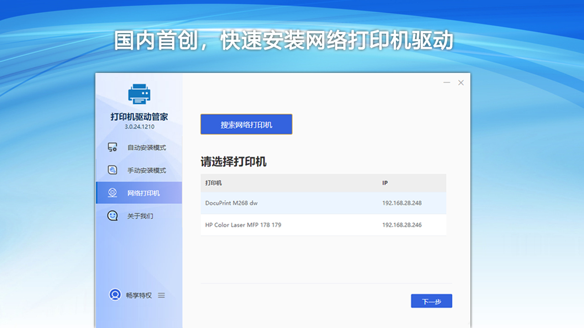Viewport: 584px width, 328px height.
Task: Click the hamburger menu icon beside 畅享特权
Action: [161, 295]
